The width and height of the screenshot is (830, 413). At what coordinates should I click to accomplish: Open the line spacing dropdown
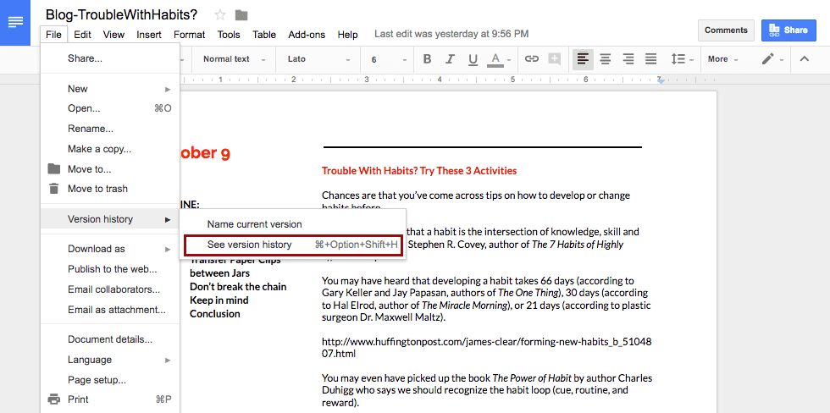[683, 59]
